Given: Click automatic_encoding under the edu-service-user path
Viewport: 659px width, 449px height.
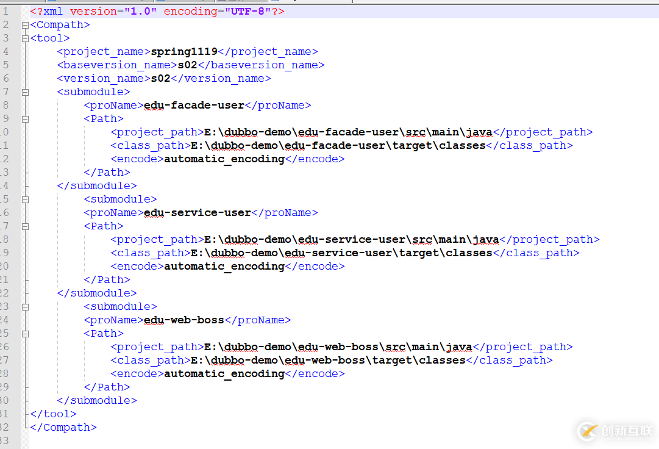Looking at the screenshot, I should pyautogui.click(x=224, y=267).
